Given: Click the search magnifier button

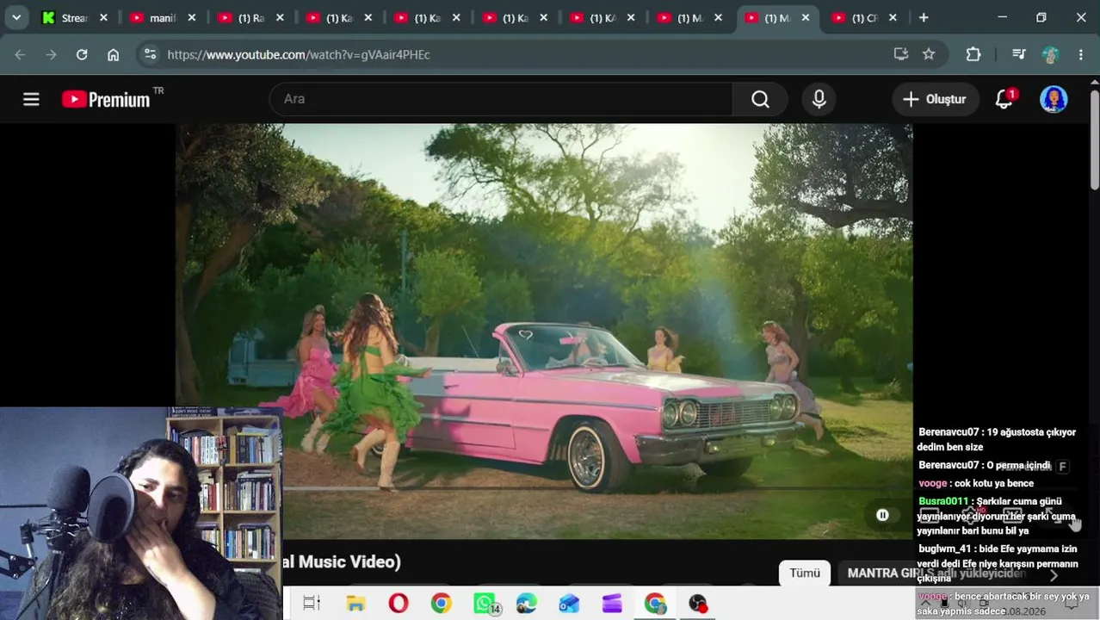Looking at the screenshot, I should (760, 99).
